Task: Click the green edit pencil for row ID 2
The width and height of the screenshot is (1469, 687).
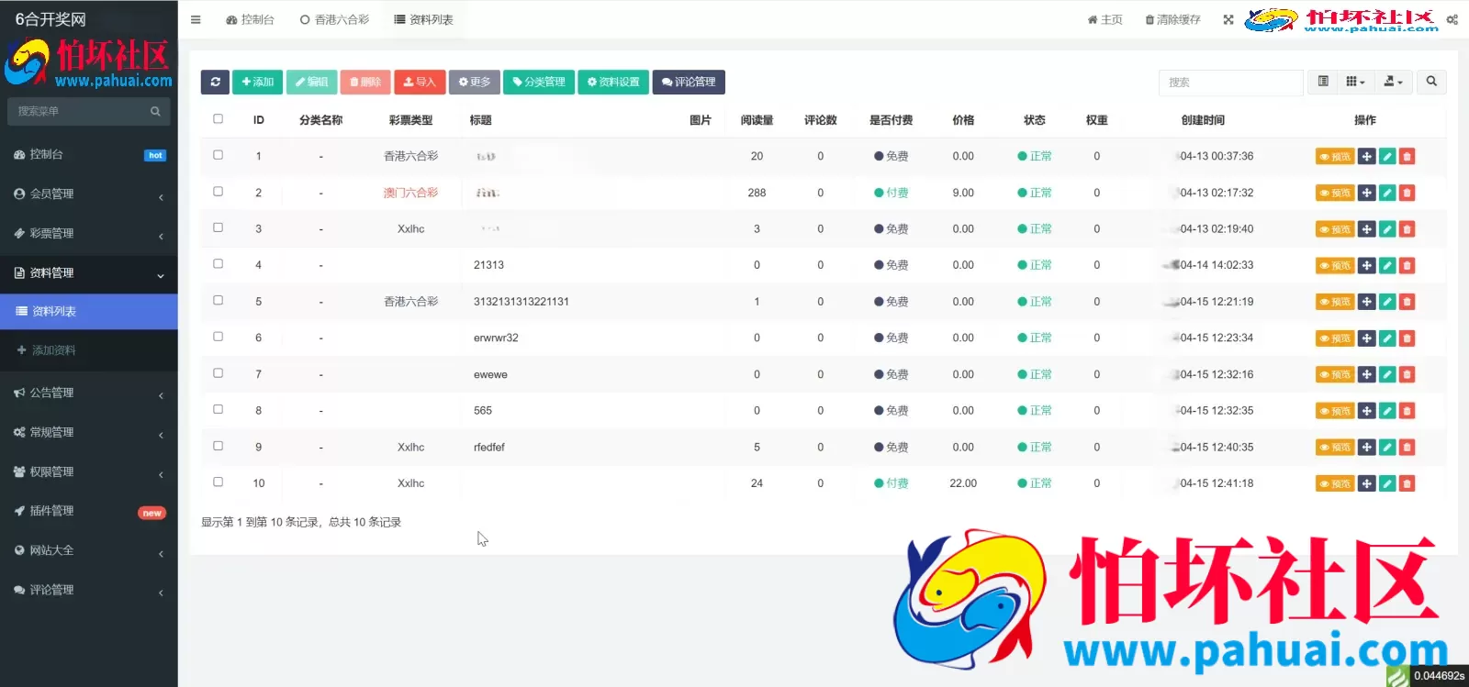Action: coord(1387,193)
